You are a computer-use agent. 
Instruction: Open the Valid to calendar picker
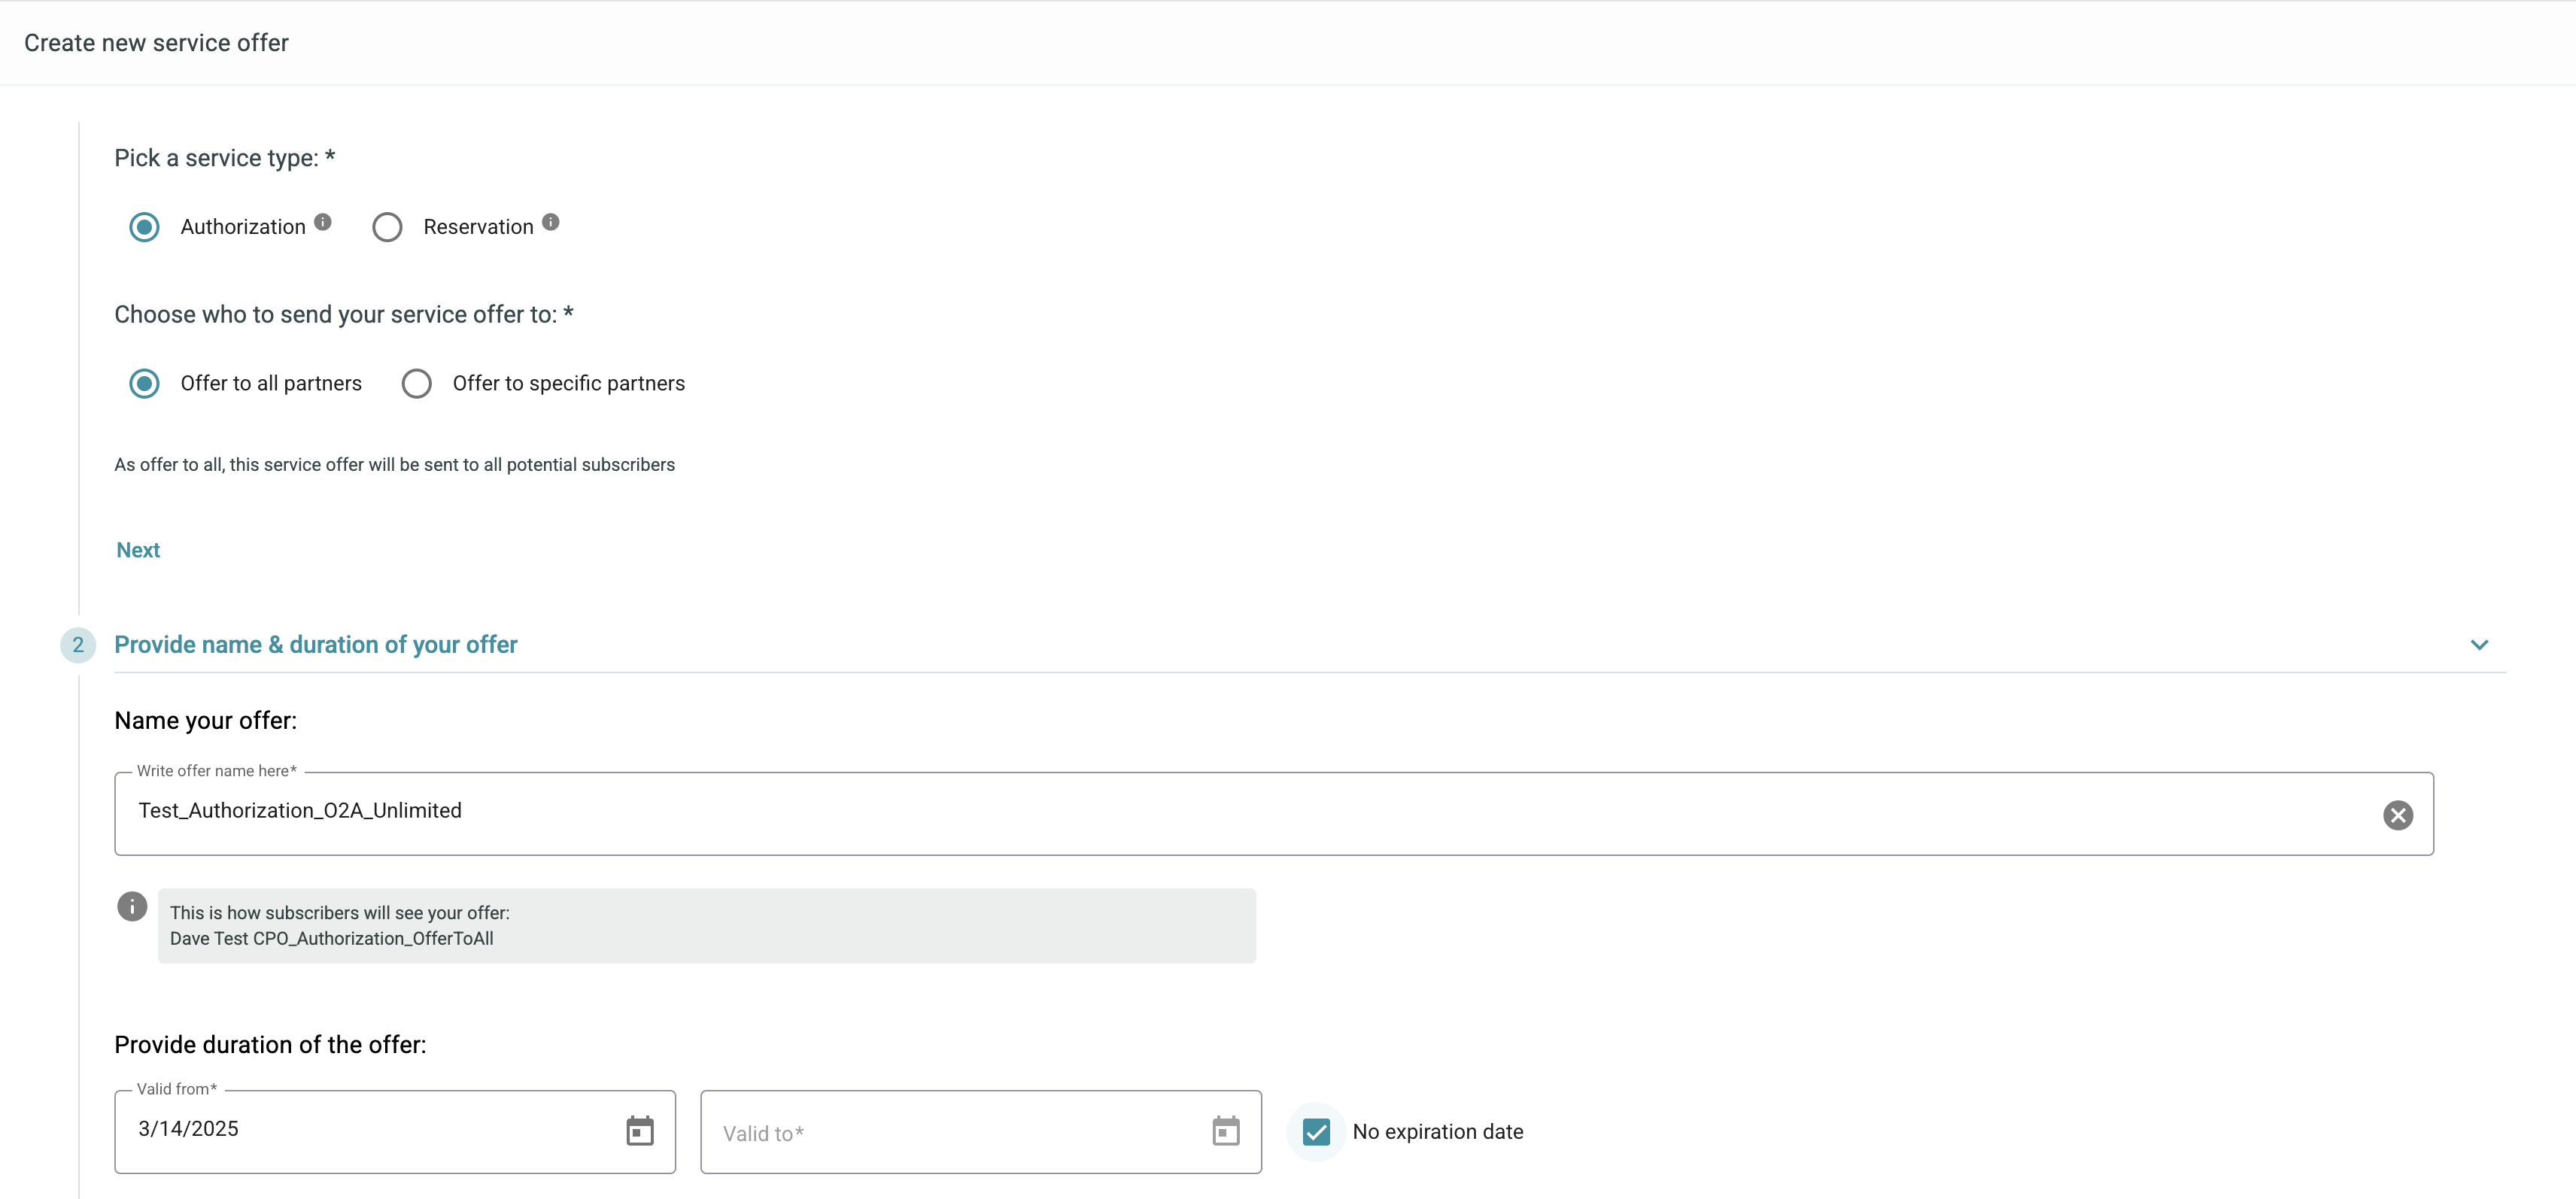point(1226,1131)
